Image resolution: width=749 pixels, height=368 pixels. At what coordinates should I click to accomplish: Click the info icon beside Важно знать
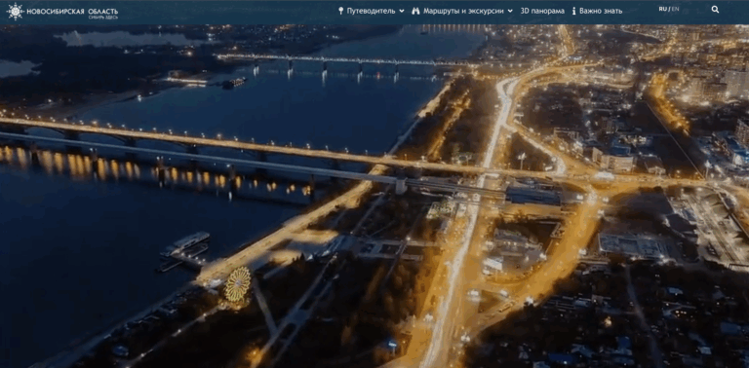(x=574, y=11)
